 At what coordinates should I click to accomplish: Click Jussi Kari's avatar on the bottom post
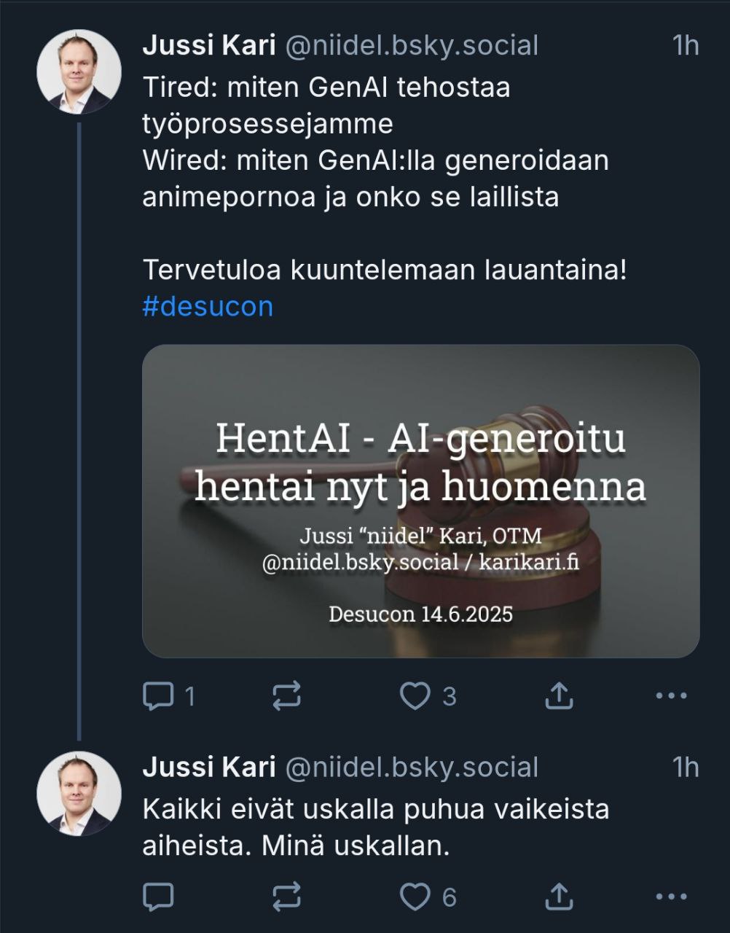tap(79, 793)
